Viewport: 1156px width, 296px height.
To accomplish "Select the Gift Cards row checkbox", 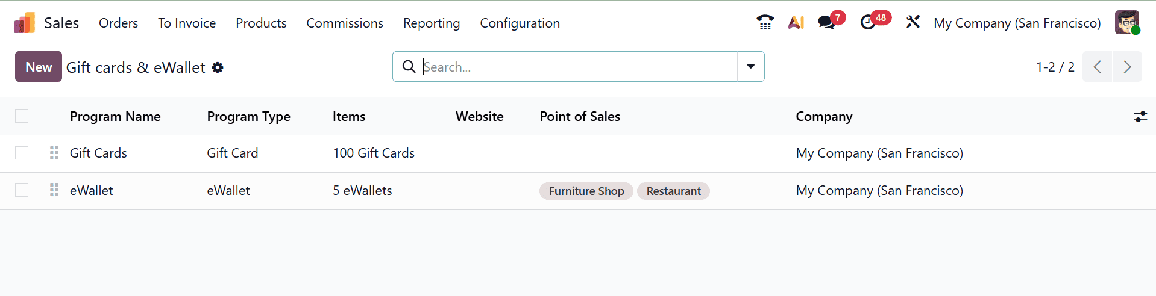I will [22, 153].
